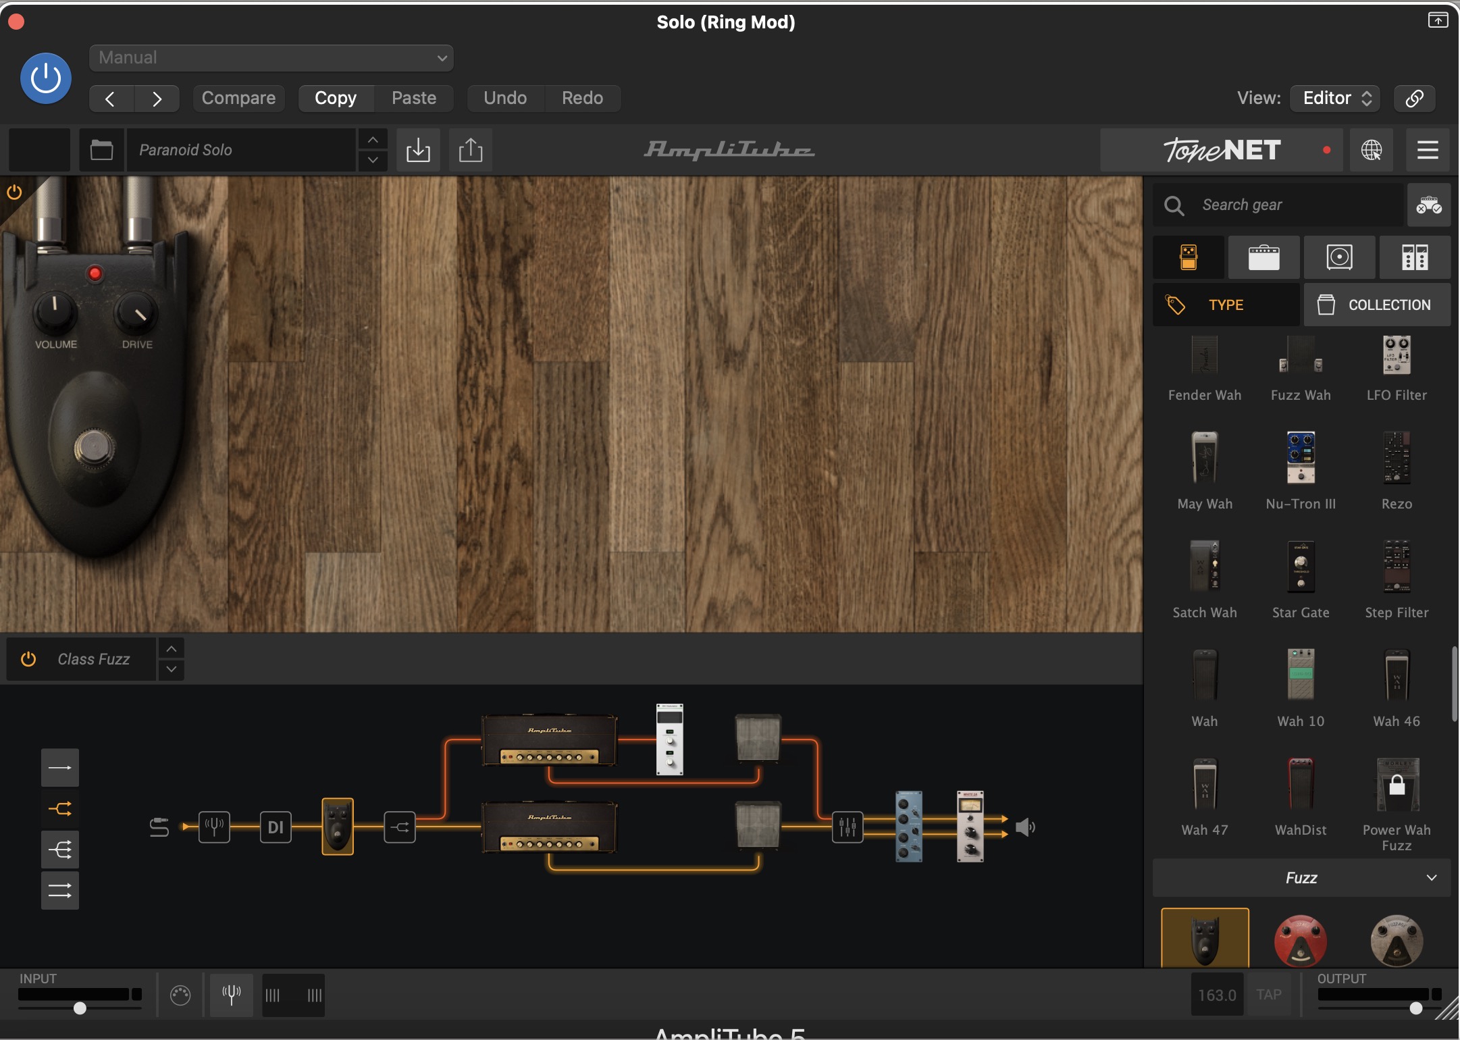Toggle the blue plugin power button
Image resolution: width=1460 pixels, height=1040 pixels.
click(46, 78)
